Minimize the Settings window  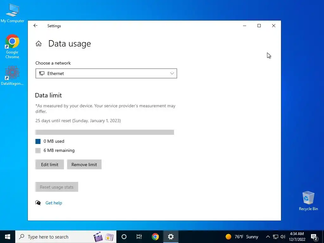point(245,26)
